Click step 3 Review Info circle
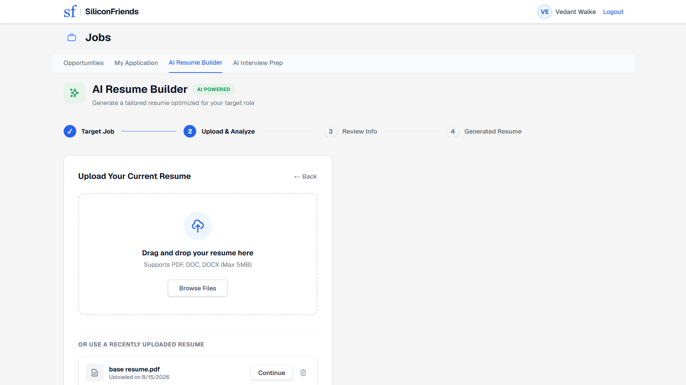Image resolution: width=686 pixels, height=385 pixels. click(331, 131)
